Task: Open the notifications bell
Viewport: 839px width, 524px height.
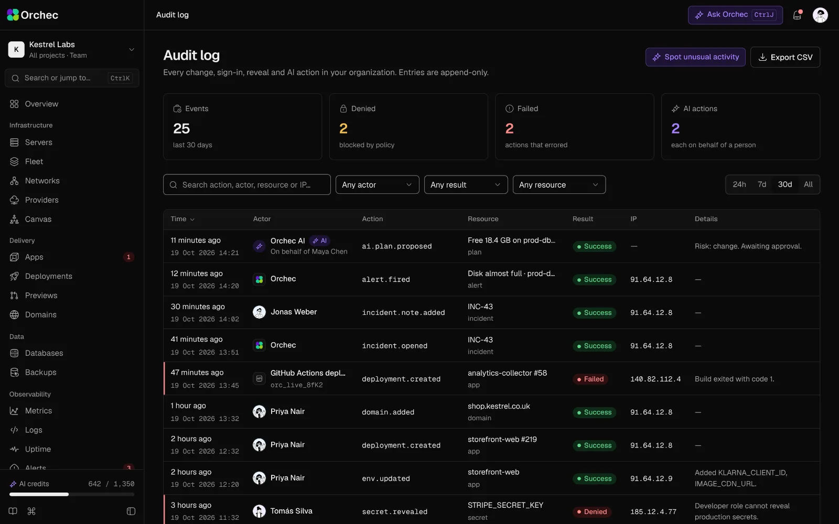Action: 797,15
